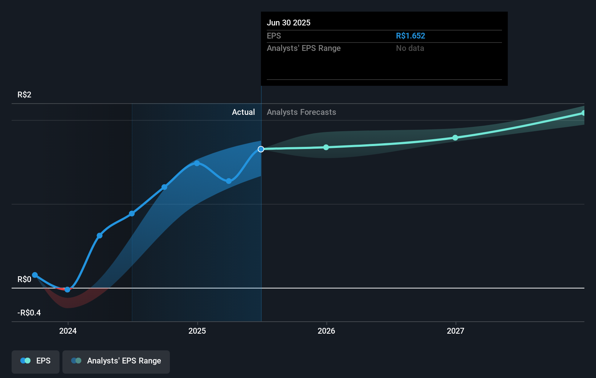596x378 pixels.
Task: Select the forecast data point above 2026
Action: coord(326,147)
